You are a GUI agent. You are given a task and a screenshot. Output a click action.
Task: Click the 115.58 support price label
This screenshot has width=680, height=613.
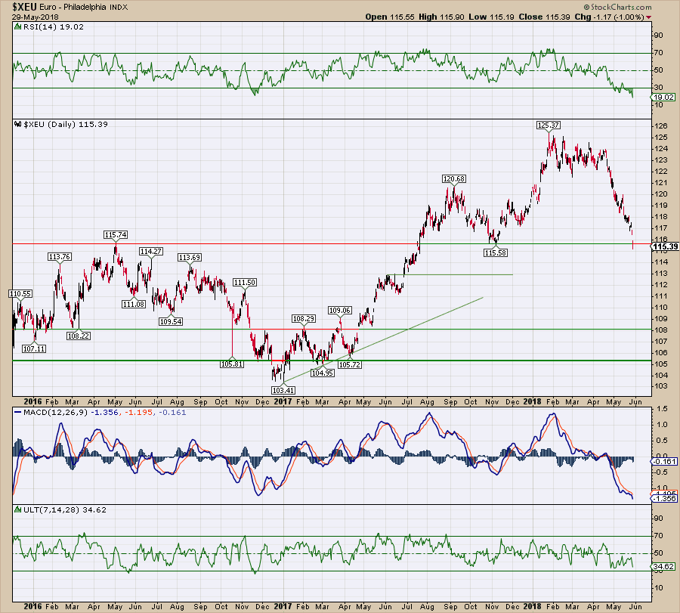tap(494, 252)
